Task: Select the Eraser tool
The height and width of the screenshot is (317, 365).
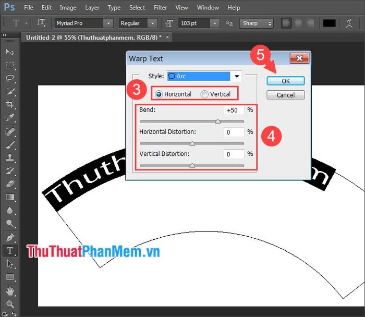Action: [10, 184]
